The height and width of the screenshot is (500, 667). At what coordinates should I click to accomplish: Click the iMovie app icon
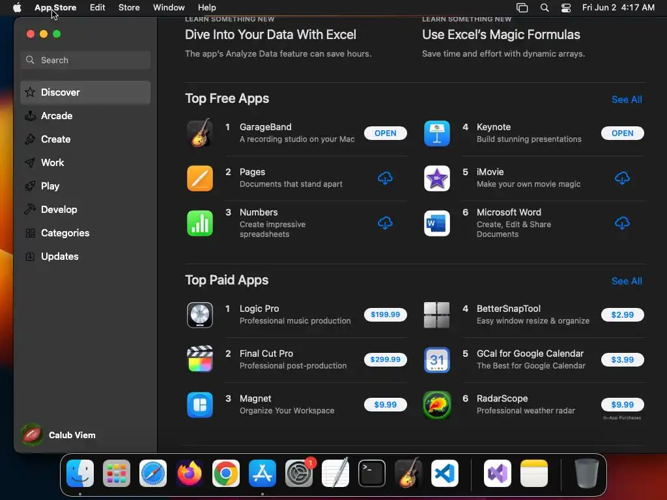tap(437, 178)
